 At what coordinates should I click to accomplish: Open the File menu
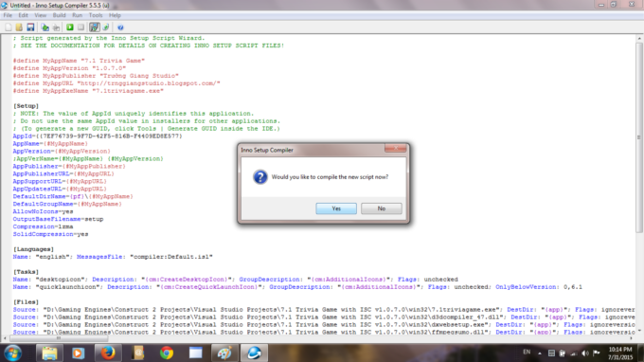[x=8, y=15]
